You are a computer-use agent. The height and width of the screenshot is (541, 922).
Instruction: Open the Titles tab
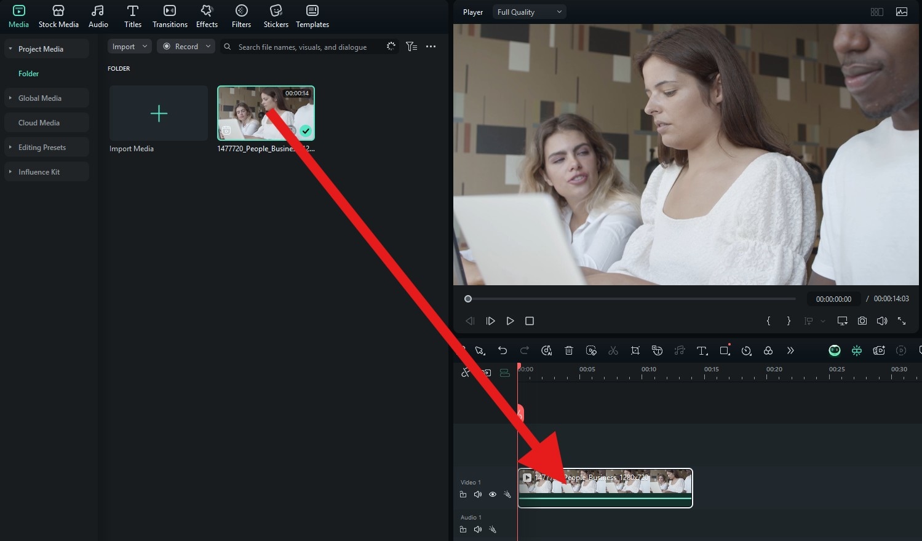pos(133,17)
